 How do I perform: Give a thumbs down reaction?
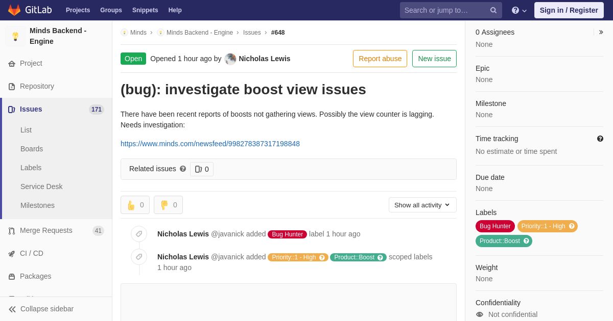point(168,205)
